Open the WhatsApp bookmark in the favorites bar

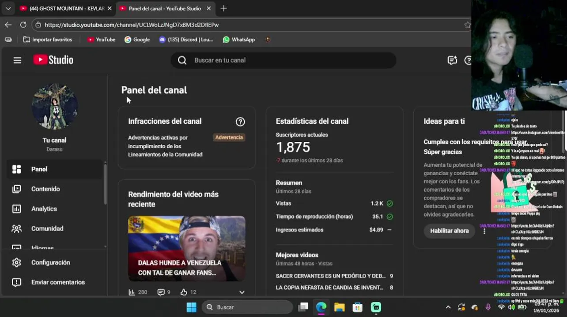tap(239, 40)
